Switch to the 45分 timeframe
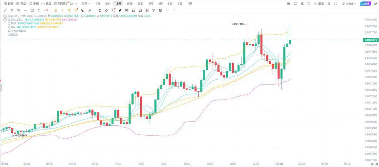 pos(129,3)
